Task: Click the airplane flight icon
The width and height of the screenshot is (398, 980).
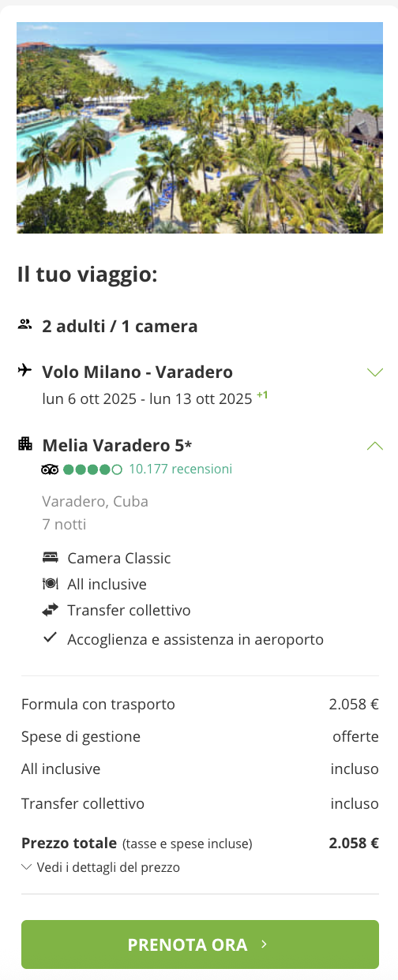Action: [24, 370]
